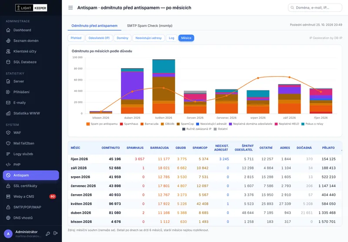The image size is (348, 242).
Task: Click the SMTP/POP/IMAP lock icon
Action: click(8, 207)
